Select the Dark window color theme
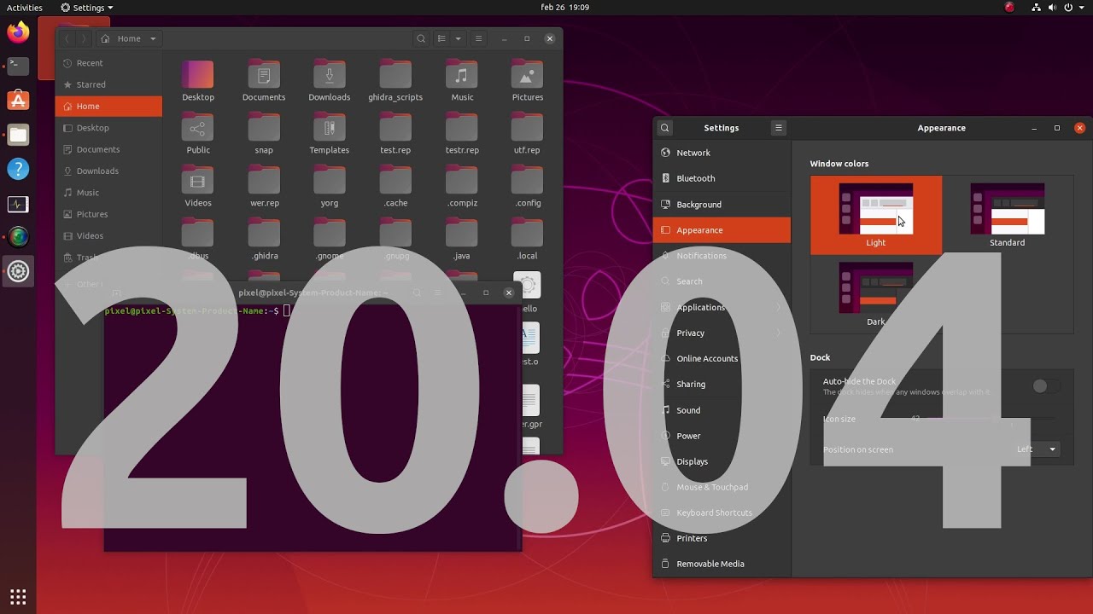The width and height of the screenshot is (1093, 614). (876, 293)
